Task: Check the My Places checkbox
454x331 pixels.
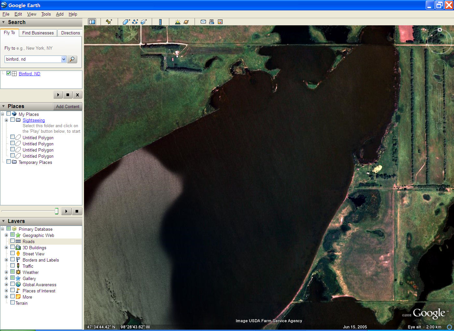Action: (9, 114)
